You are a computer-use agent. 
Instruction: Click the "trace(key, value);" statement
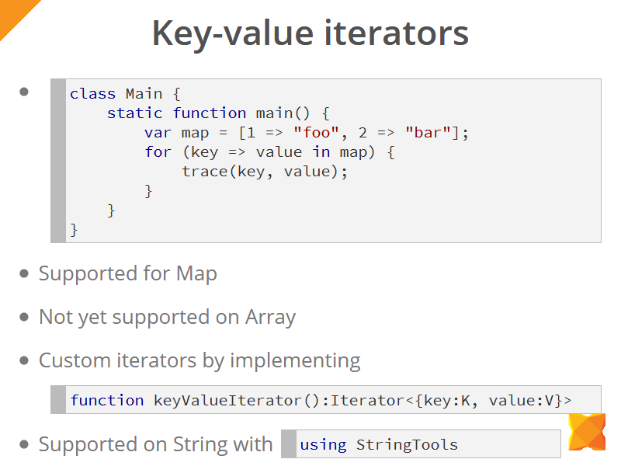(265, 172)
